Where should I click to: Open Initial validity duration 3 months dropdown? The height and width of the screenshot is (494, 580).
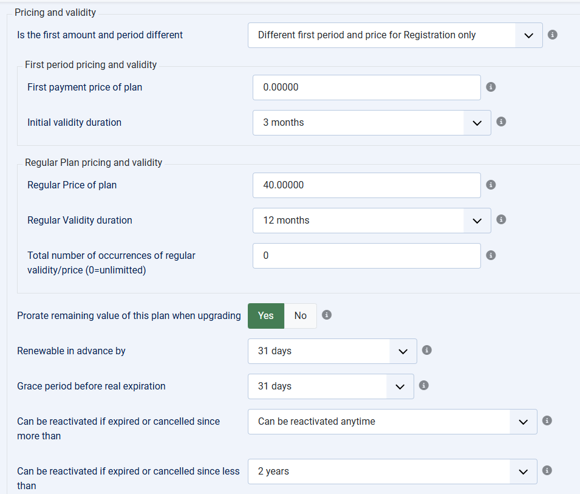(x=372, y=123)
